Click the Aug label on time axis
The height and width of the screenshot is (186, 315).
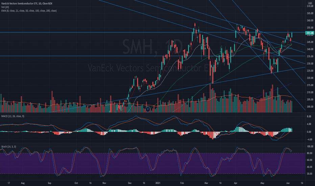tap(23, 183)
